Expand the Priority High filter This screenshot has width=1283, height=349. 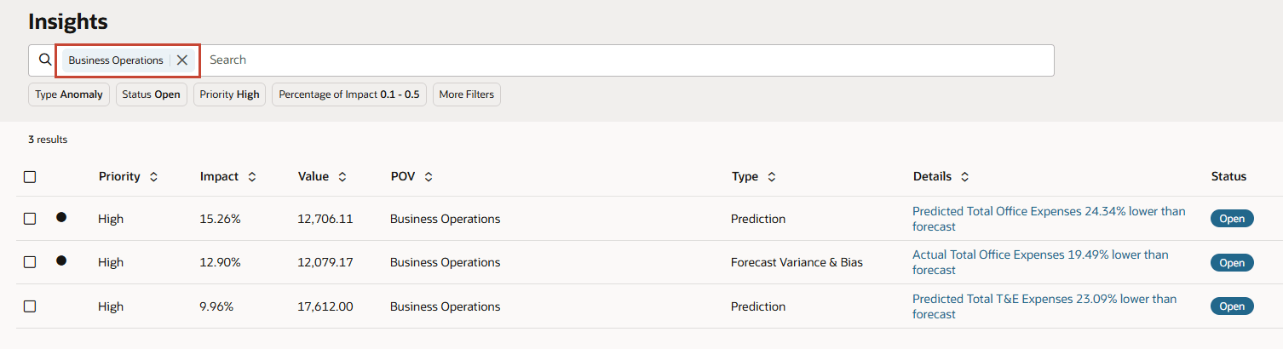pos(229,94)
